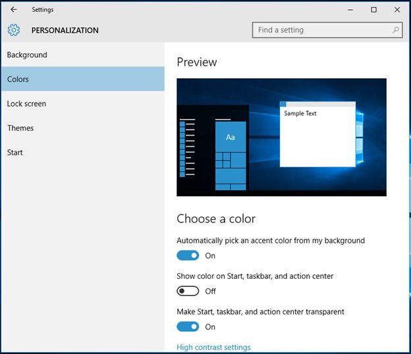
Task: Close the Settings window
Action: tap(397, 10)
